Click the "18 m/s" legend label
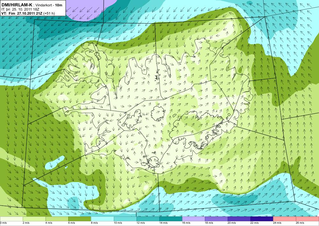The width and height of the screenshot is (319, 226). [x=209, y=223]
